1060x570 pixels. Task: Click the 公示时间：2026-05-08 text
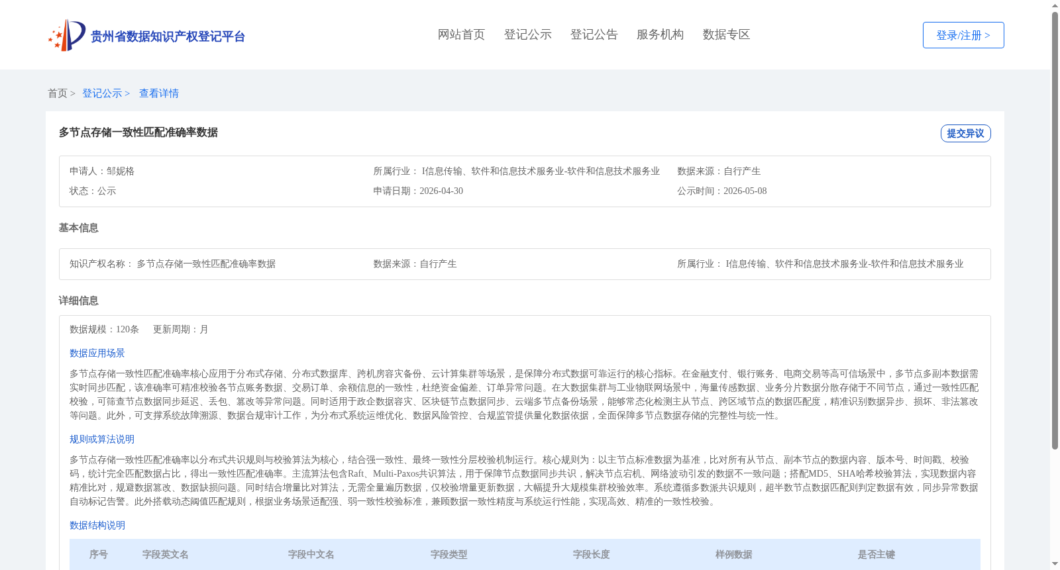point(721,191)
